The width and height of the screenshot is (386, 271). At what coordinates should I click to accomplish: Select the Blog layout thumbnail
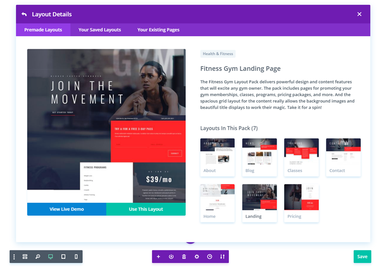[x=260, y=157]
